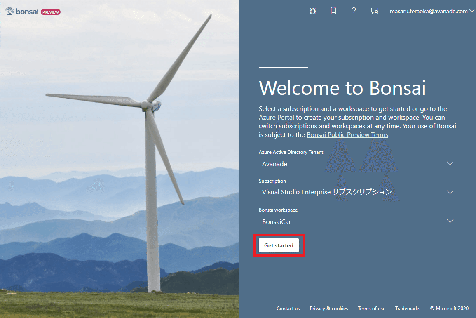This screenshot has height=318, width=476.
Task: Select the Avanade tenant value
Action: 274,164
